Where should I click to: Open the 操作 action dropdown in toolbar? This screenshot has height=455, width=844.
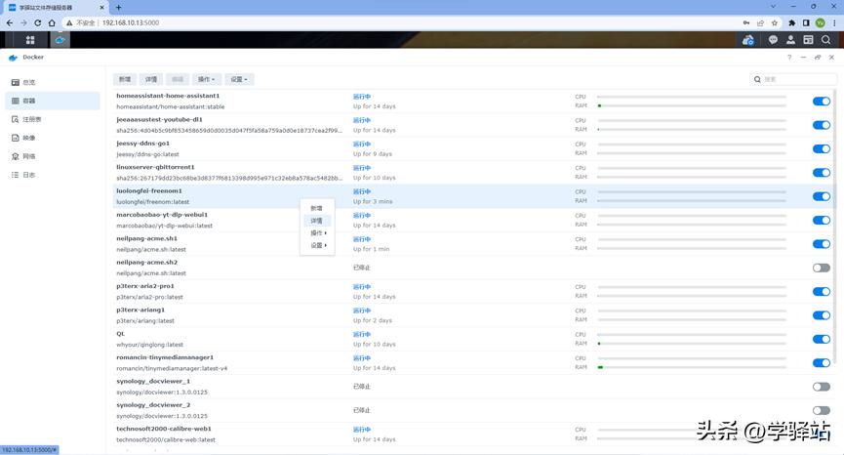click(x=206, y=79)
